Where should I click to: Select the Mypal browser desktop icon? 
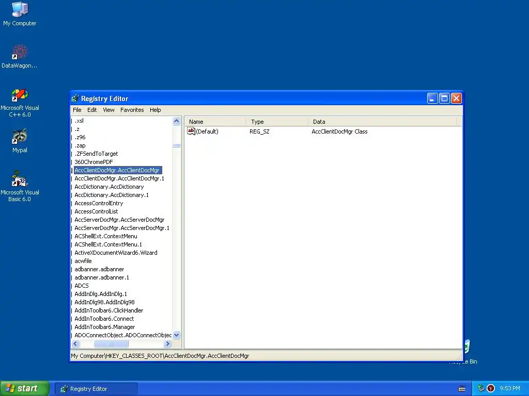point(20,141)
